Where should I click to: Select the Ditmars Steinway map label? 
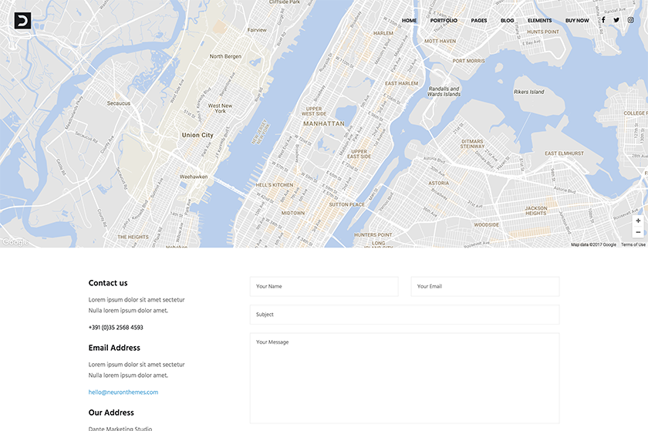pyautogui.click(x=472, y=144)
